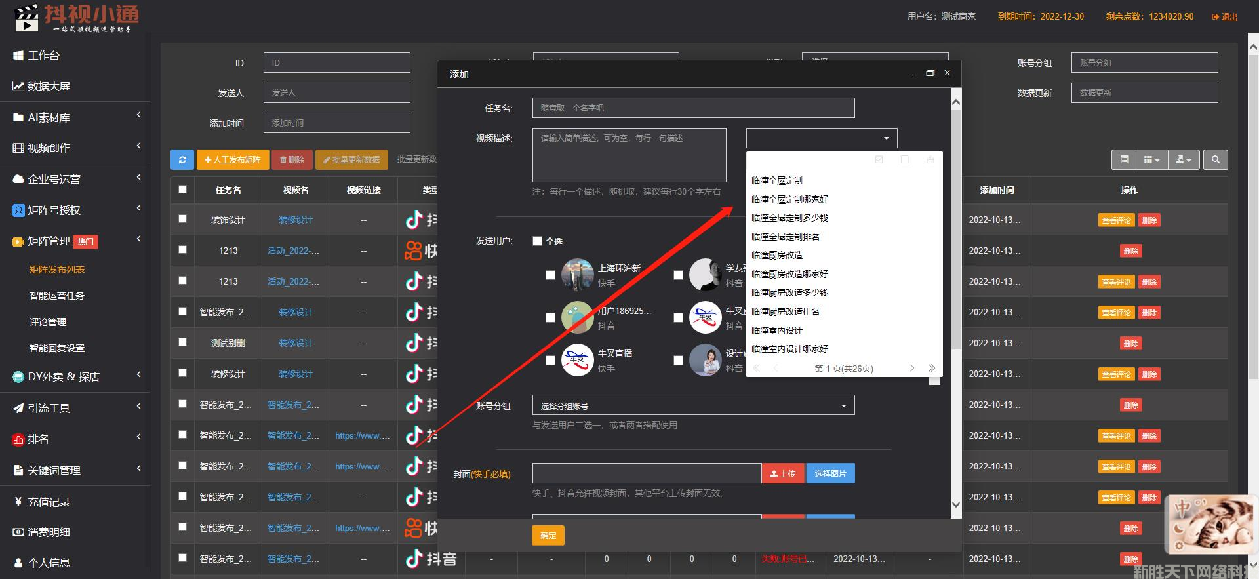Tick the checkbox beside 牛叉直播 快手 user
Screen dimensions: 1259x579
pos(550,360)
